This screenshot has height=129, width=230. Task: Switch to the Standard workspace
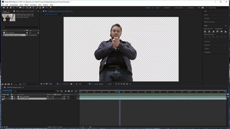click(x=167, y=8)
